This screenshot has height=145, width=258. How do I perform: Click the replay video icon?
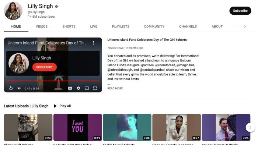(x=11, y=88)
